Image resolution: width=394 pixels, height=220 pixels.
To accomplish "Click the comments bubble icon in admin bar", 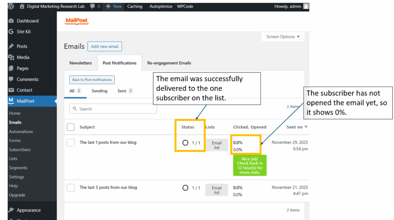I will coord(92,7).
